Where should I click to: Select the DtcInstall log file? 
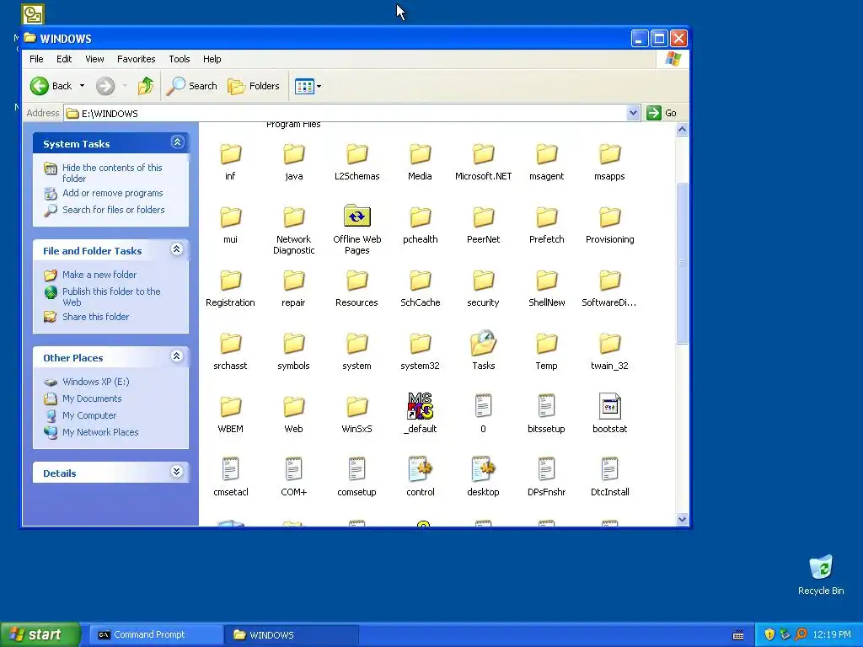coord(610,477)
